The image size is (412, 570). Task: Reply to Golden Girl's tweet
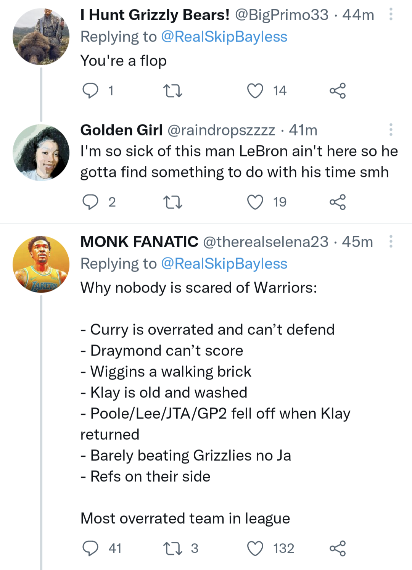coord(90,202)
